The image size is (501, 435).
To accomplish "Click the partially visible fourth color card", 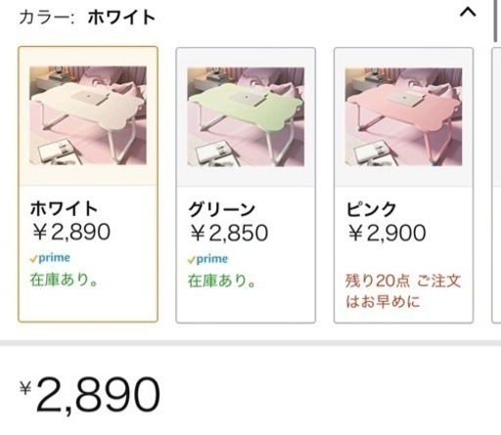I will 496,185.
